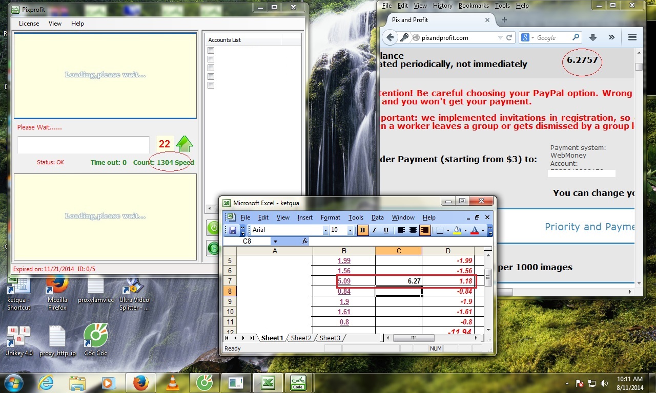Image resolution: width=656 pixels, height=393 pixels.
Task: Check the third Accounts List checkbox
Action: (x=211, y=68)
